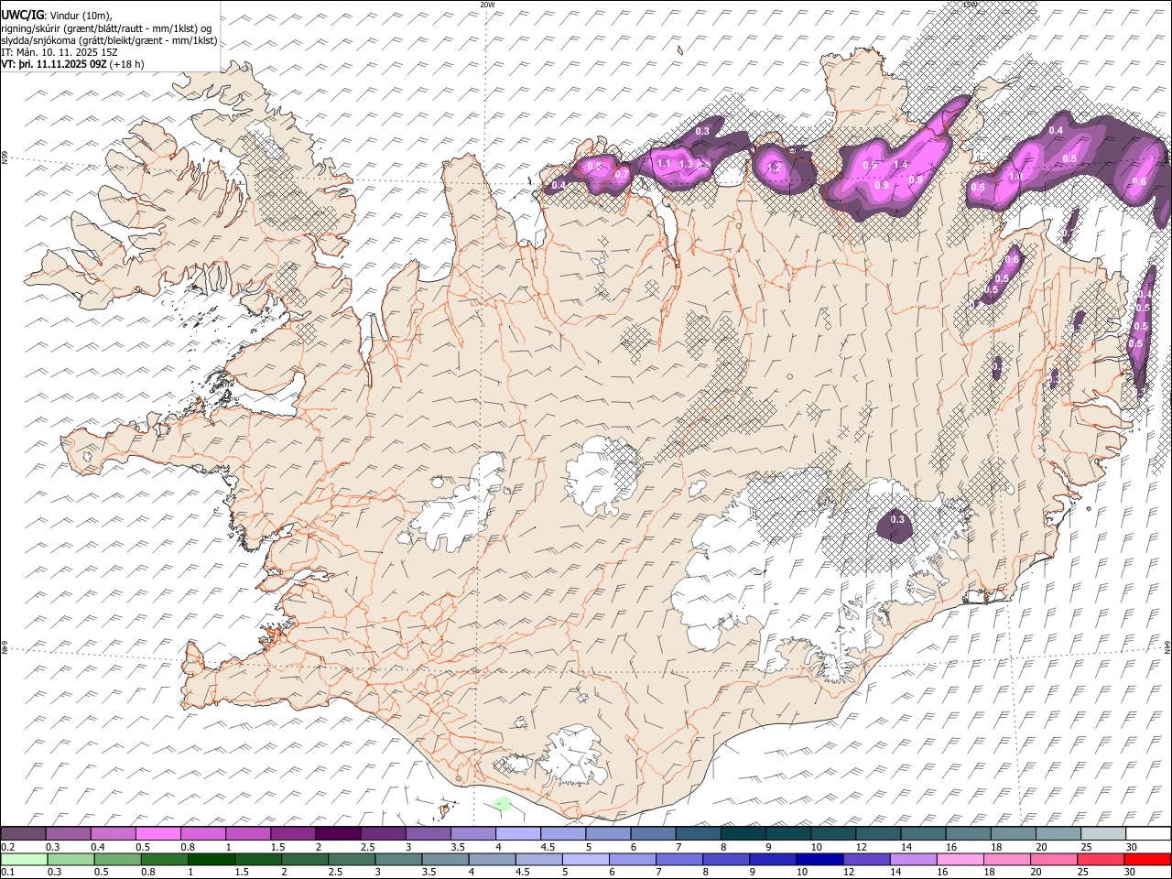Click the '3.5' label under the upper legend
The height and width of the screenshot is (879, 1172).
click(x=458, y=846)
